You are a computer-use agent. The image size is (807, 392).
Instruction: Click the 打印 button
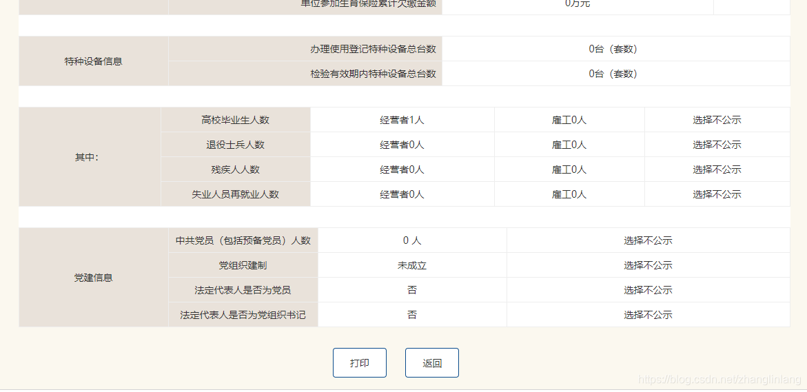point(359,362)
